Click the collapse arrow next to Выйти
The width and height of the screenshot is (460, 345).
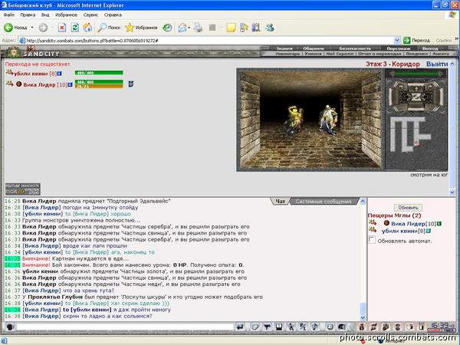[x=452, y=64]
